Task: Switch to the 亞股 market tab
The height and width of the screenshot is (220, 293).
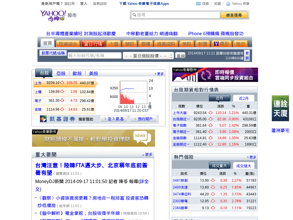Action: point(61,74)
